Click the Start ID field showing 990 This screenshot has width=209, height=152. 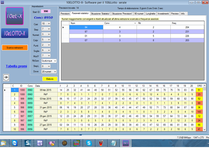[46, 11]
